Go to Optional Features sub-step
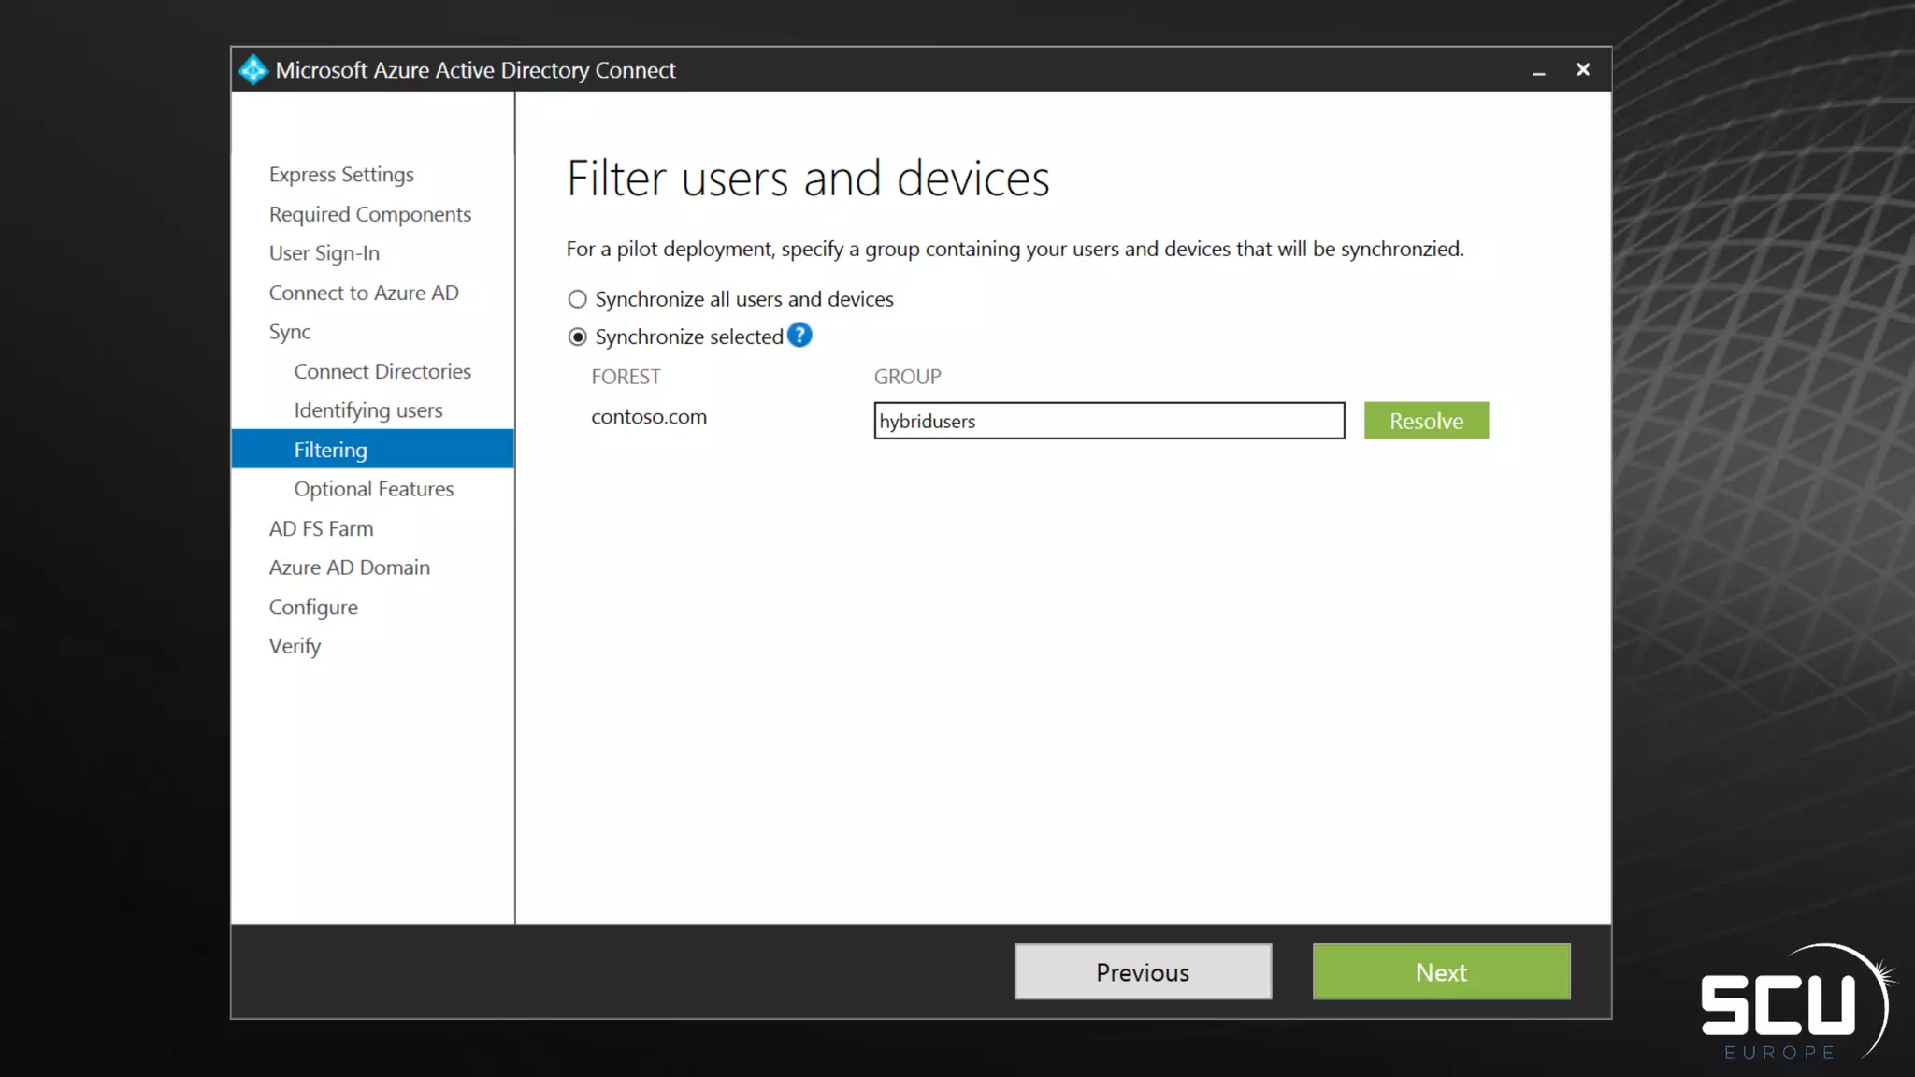 coord(373,489)
